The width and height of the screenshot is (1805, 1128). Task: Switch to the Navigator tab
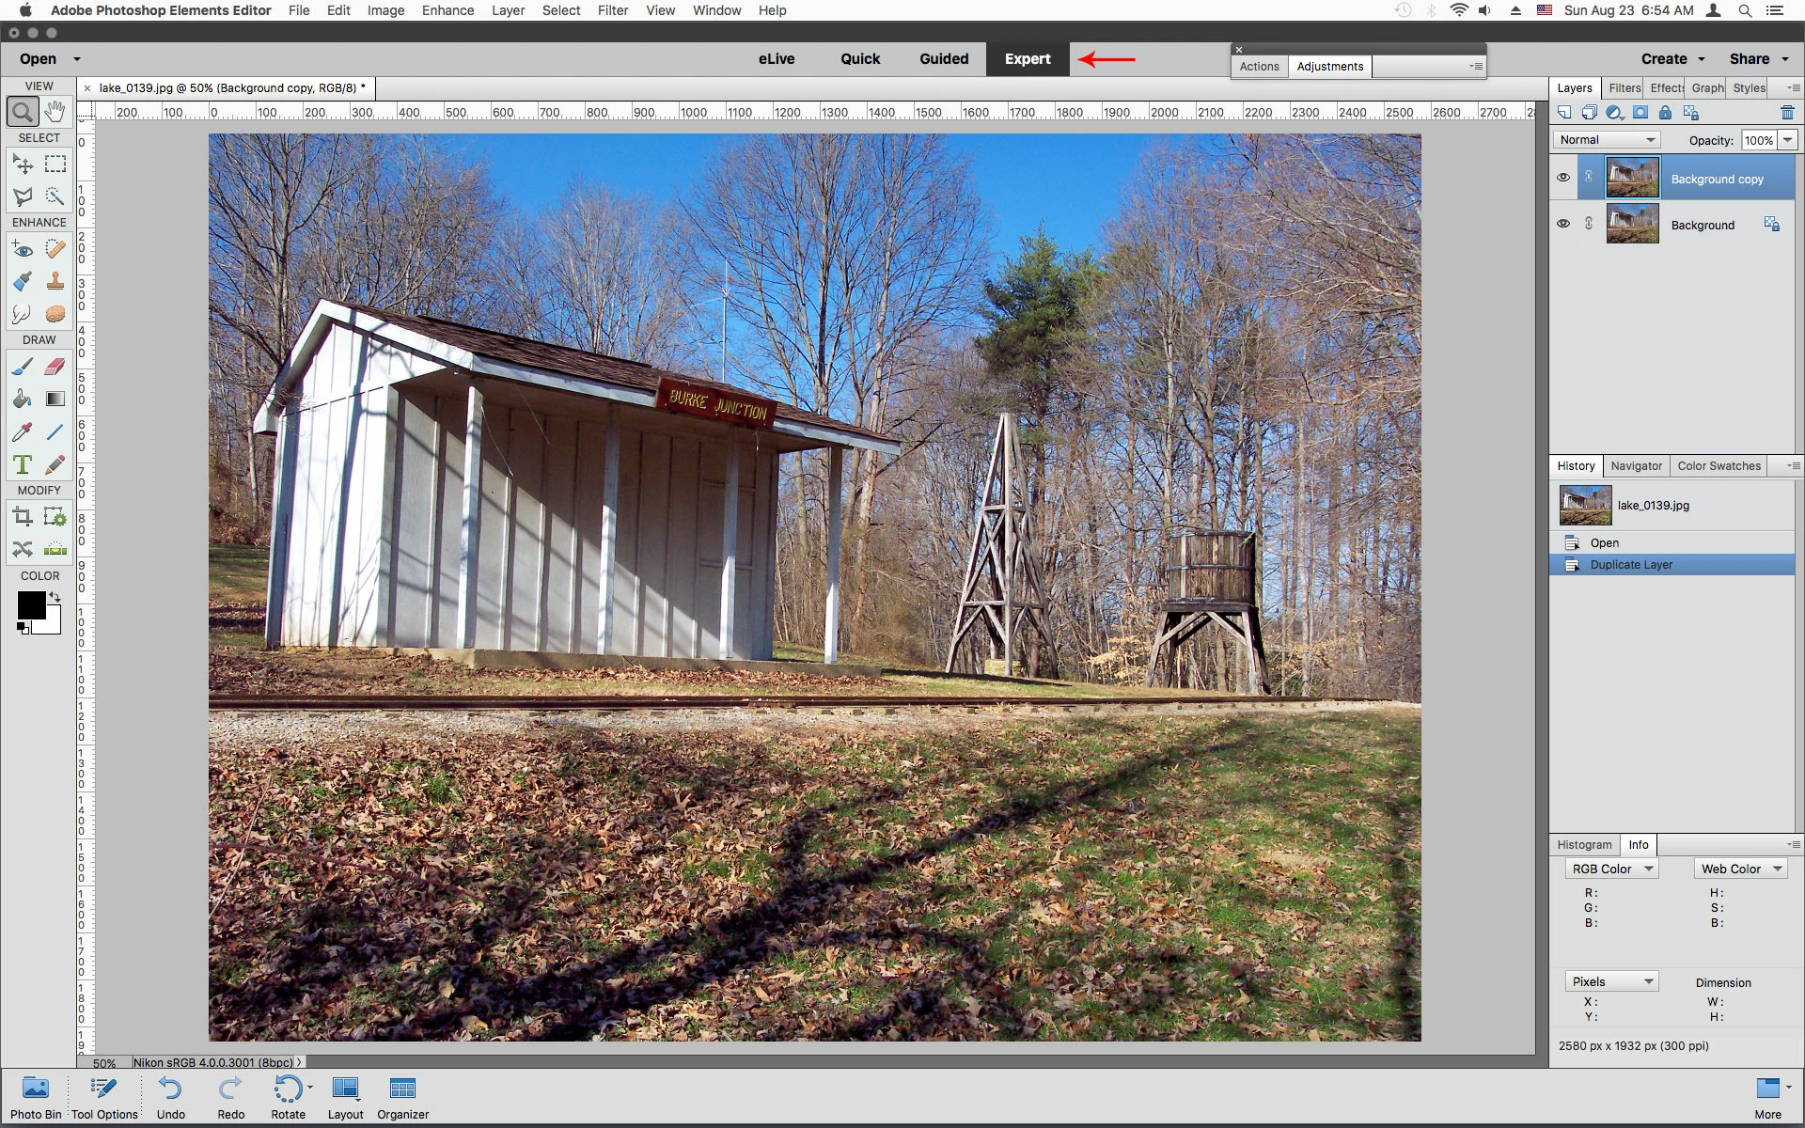(x=1636, y=466)
